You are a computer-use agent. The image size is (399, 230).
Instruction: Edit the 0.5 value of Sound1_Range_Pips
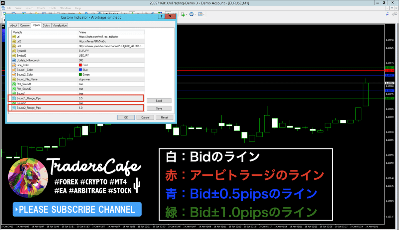pyautogui.click(x=81, y=99)
